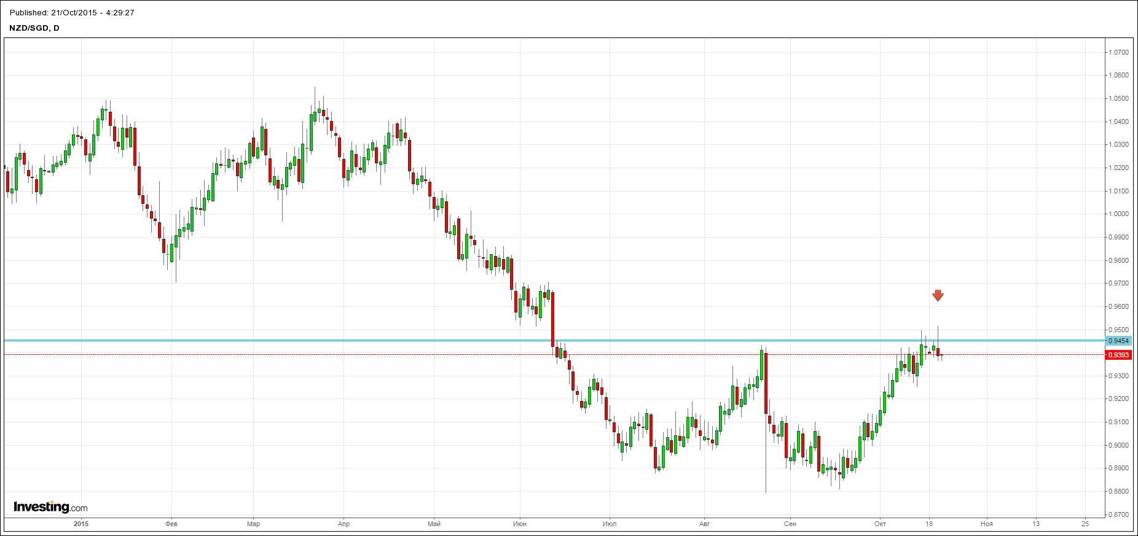Click the 0.9800 price axis label

click(1117, 261)
